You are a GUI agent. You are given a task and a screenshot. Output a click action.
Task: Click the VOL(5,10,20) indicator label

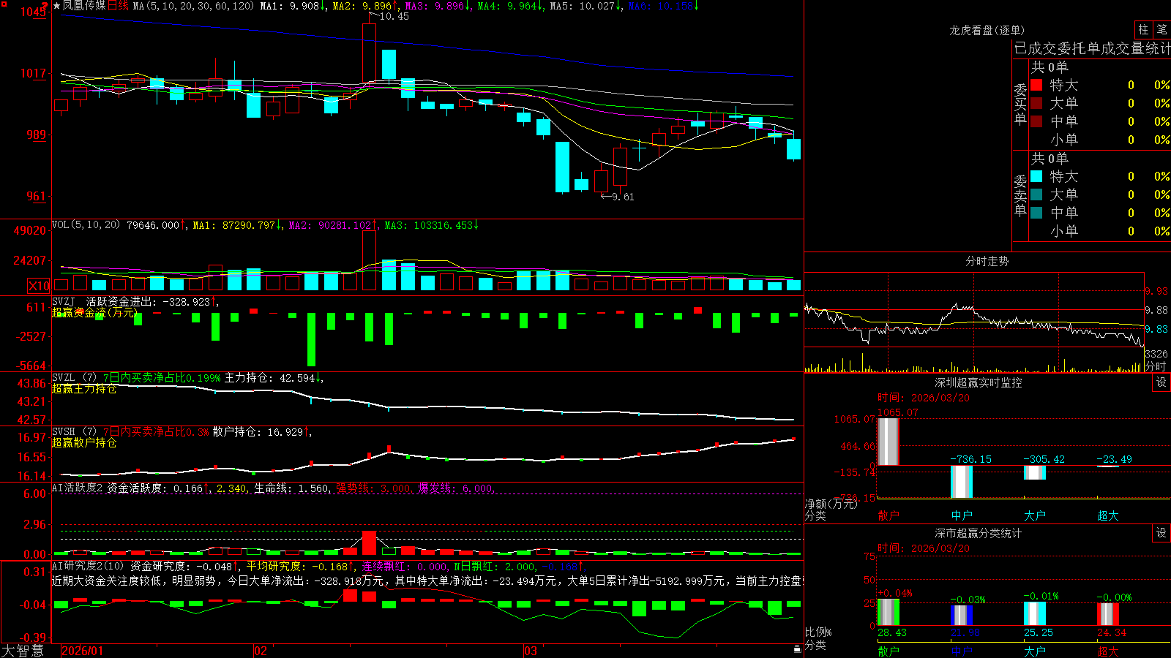click(x=86, y=224)
